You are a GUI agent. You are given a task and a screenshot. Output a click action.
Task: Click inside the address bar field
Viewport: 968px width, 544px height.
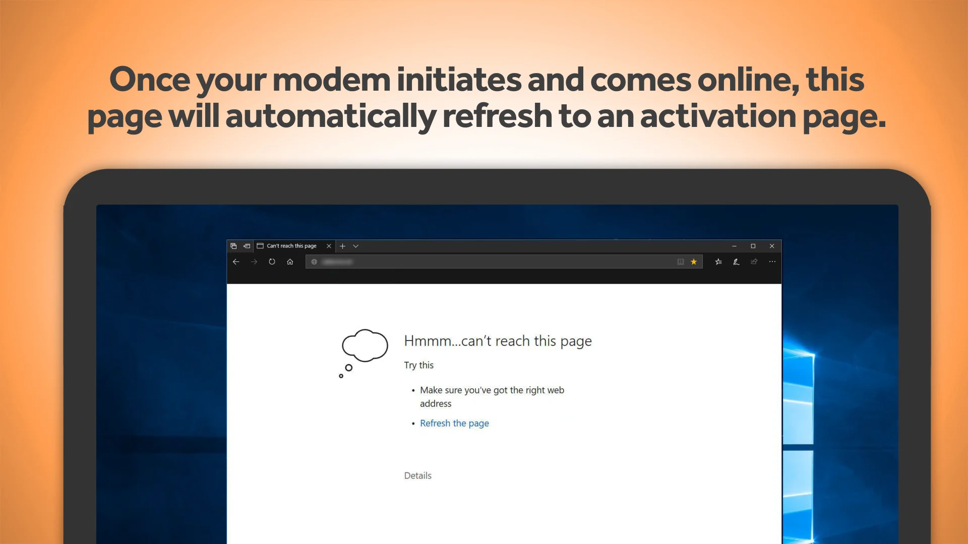[494, 261]
